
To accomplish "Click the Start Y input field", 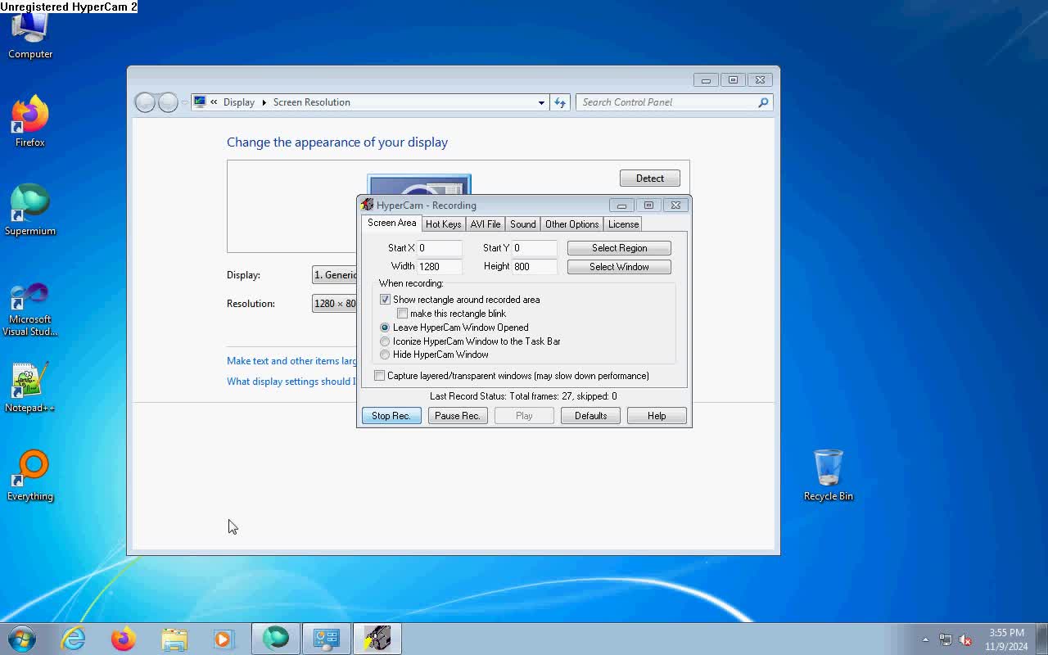I will tap(535, 248).
